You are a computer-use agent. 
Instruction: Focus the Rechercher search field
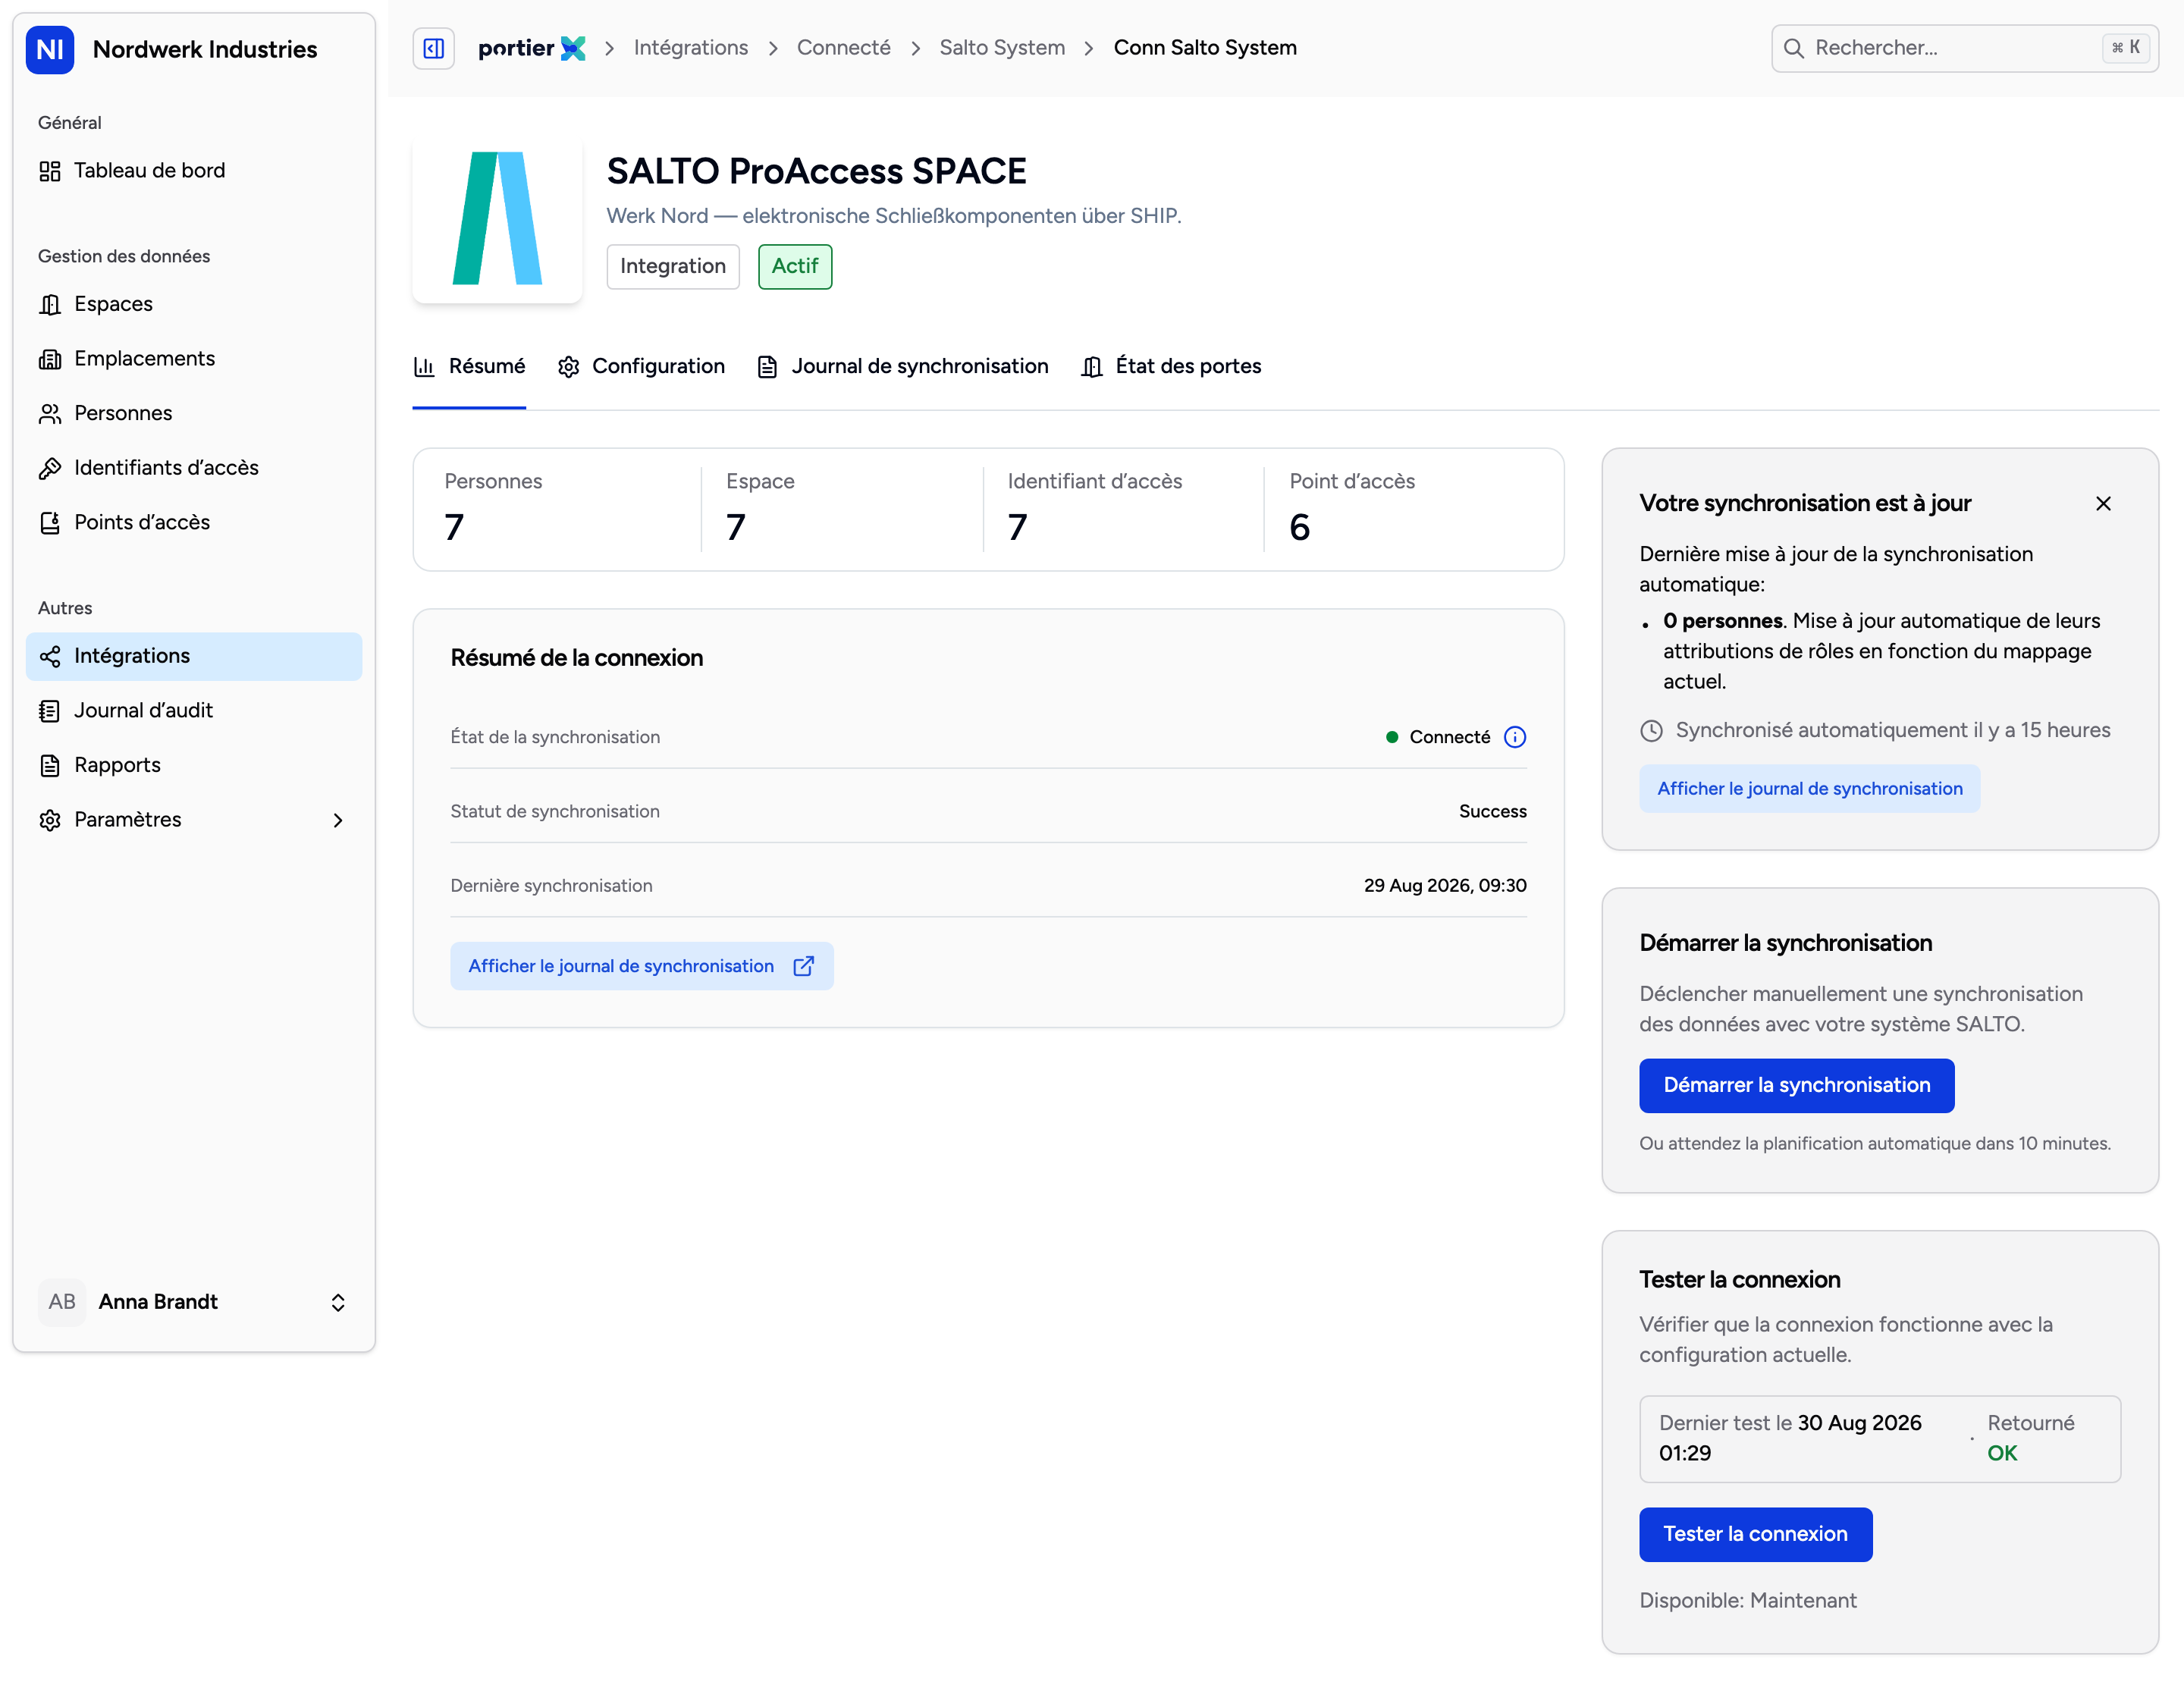pos(1964,48)
